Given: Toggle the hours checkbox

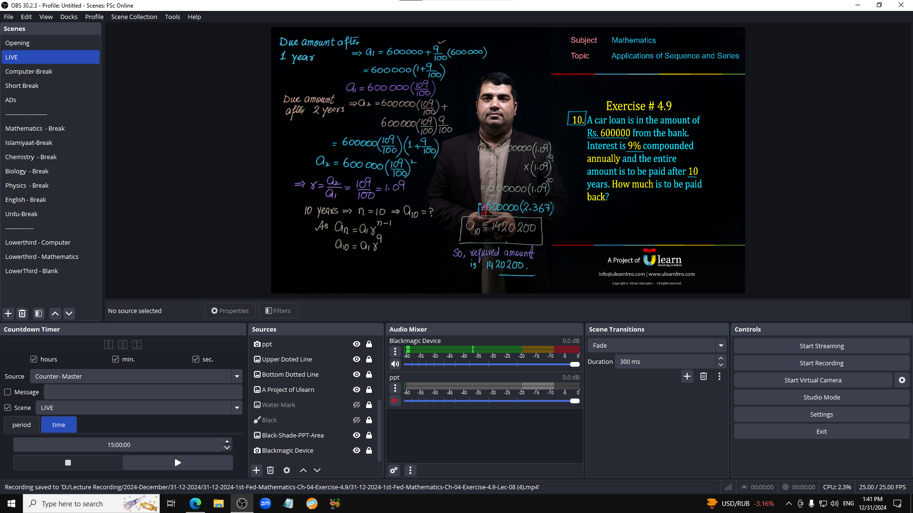Looking at the screenshot, I should tap(34, 359).
